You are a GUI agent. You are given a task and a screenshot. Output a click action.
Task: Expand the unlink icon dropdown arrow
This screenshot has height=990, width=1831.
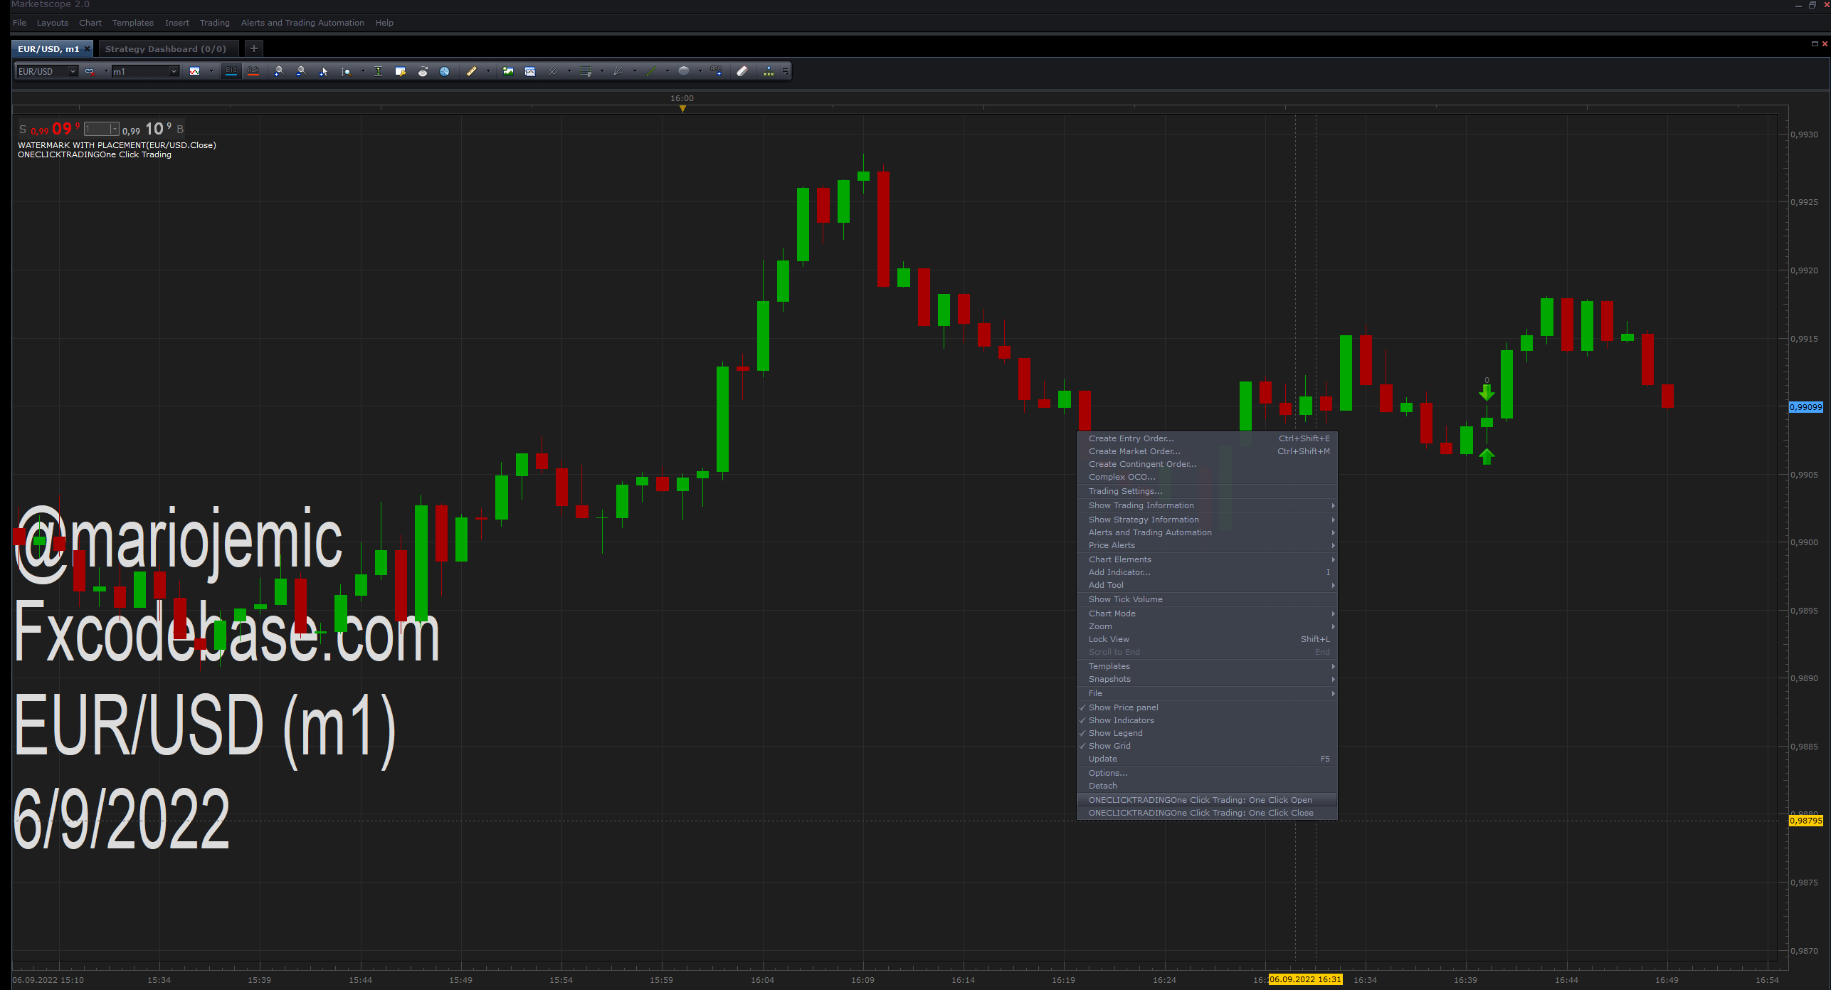tap(106, 71)
